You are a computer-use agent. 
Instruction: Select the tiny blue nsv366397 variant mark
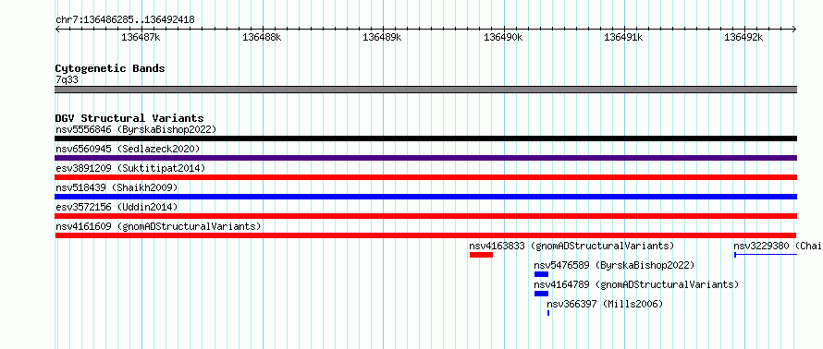tap(548, 313)
